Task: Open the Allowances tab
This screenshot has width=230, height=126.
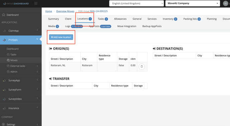Action: click(x=120, y=19)
